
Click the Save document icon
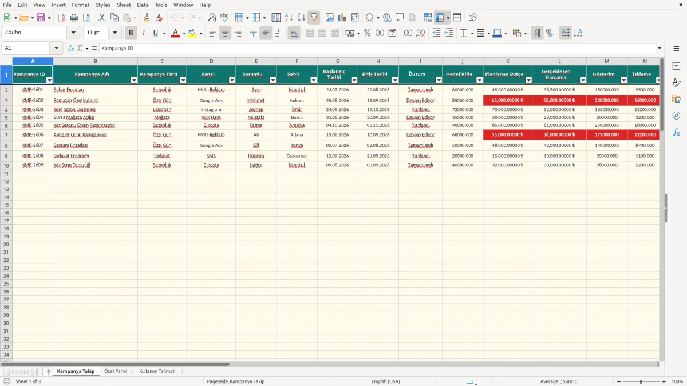[41, 18]
